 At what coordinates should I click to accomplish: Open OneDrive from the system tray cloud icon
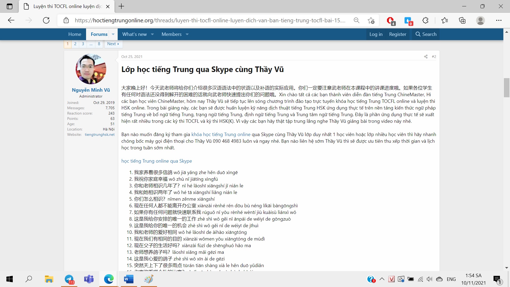coord(440,279)
